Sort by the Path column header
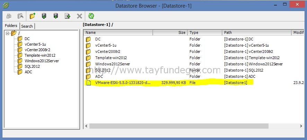 [257, 32]
